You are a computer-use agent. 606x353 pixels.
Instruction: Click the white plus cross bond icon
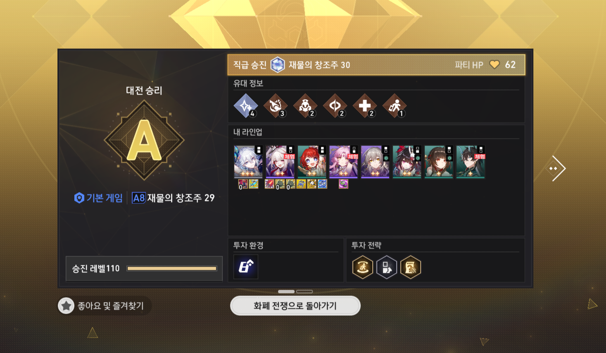pyautogui.click(x=365, y=106)
